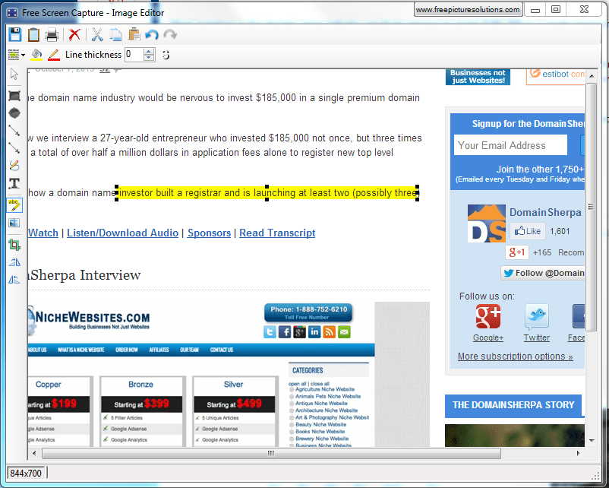Image resolution: width=609 pixels, height=488 pixels.
Task: Choose the yellow fill color bucket
Action: pyautogui.click(x=36, y=55)
